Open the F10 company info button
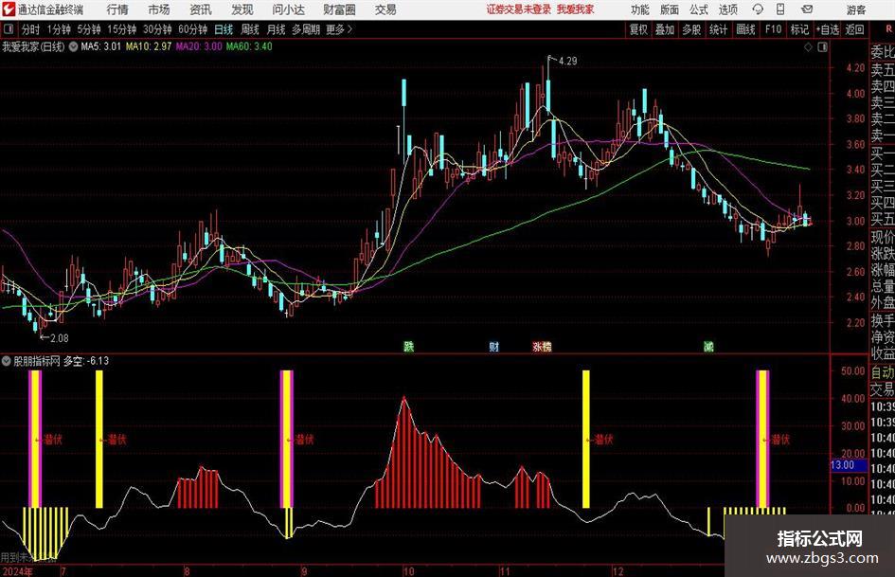Viewport: 895px width, 577px height. tap(774, 29)
